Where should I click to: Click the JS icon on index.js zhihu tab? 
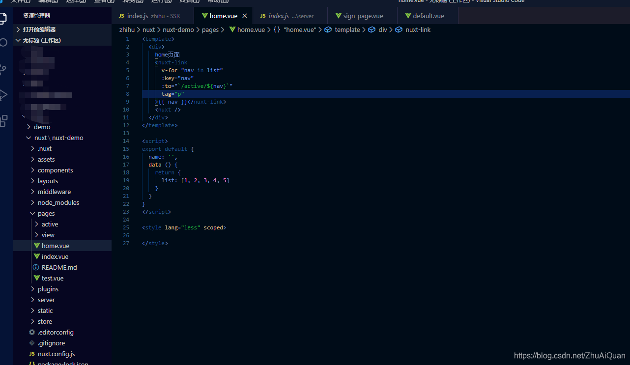[121, 16]
